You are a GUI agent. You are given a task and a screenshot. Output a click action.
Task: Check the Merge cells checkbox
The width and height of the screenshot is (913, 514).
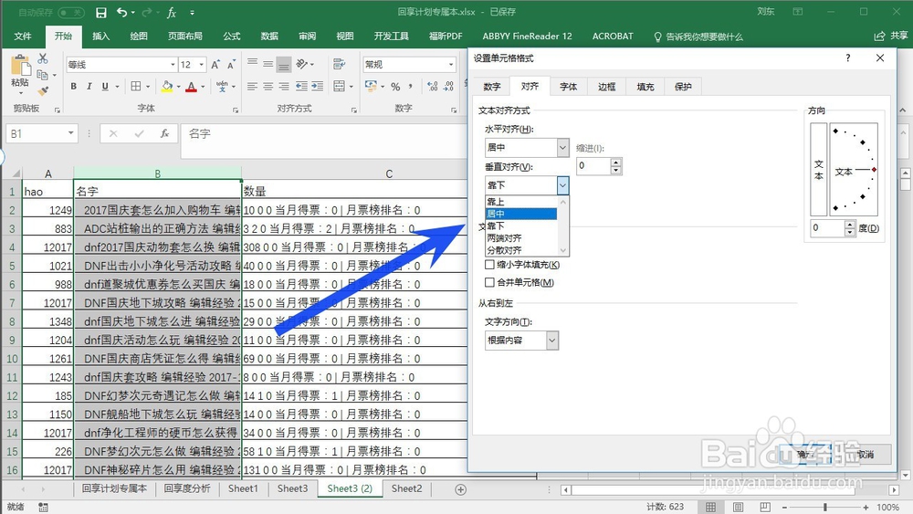(x=489, y=282)
